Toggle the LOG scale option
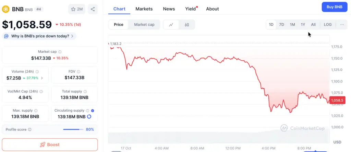Screen dimensions: 351x152 [x=328, y=25]
